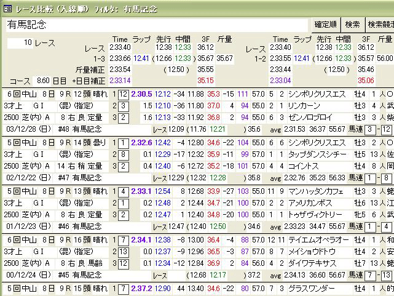Click horse name リンカーン

(x=304, y=106)
